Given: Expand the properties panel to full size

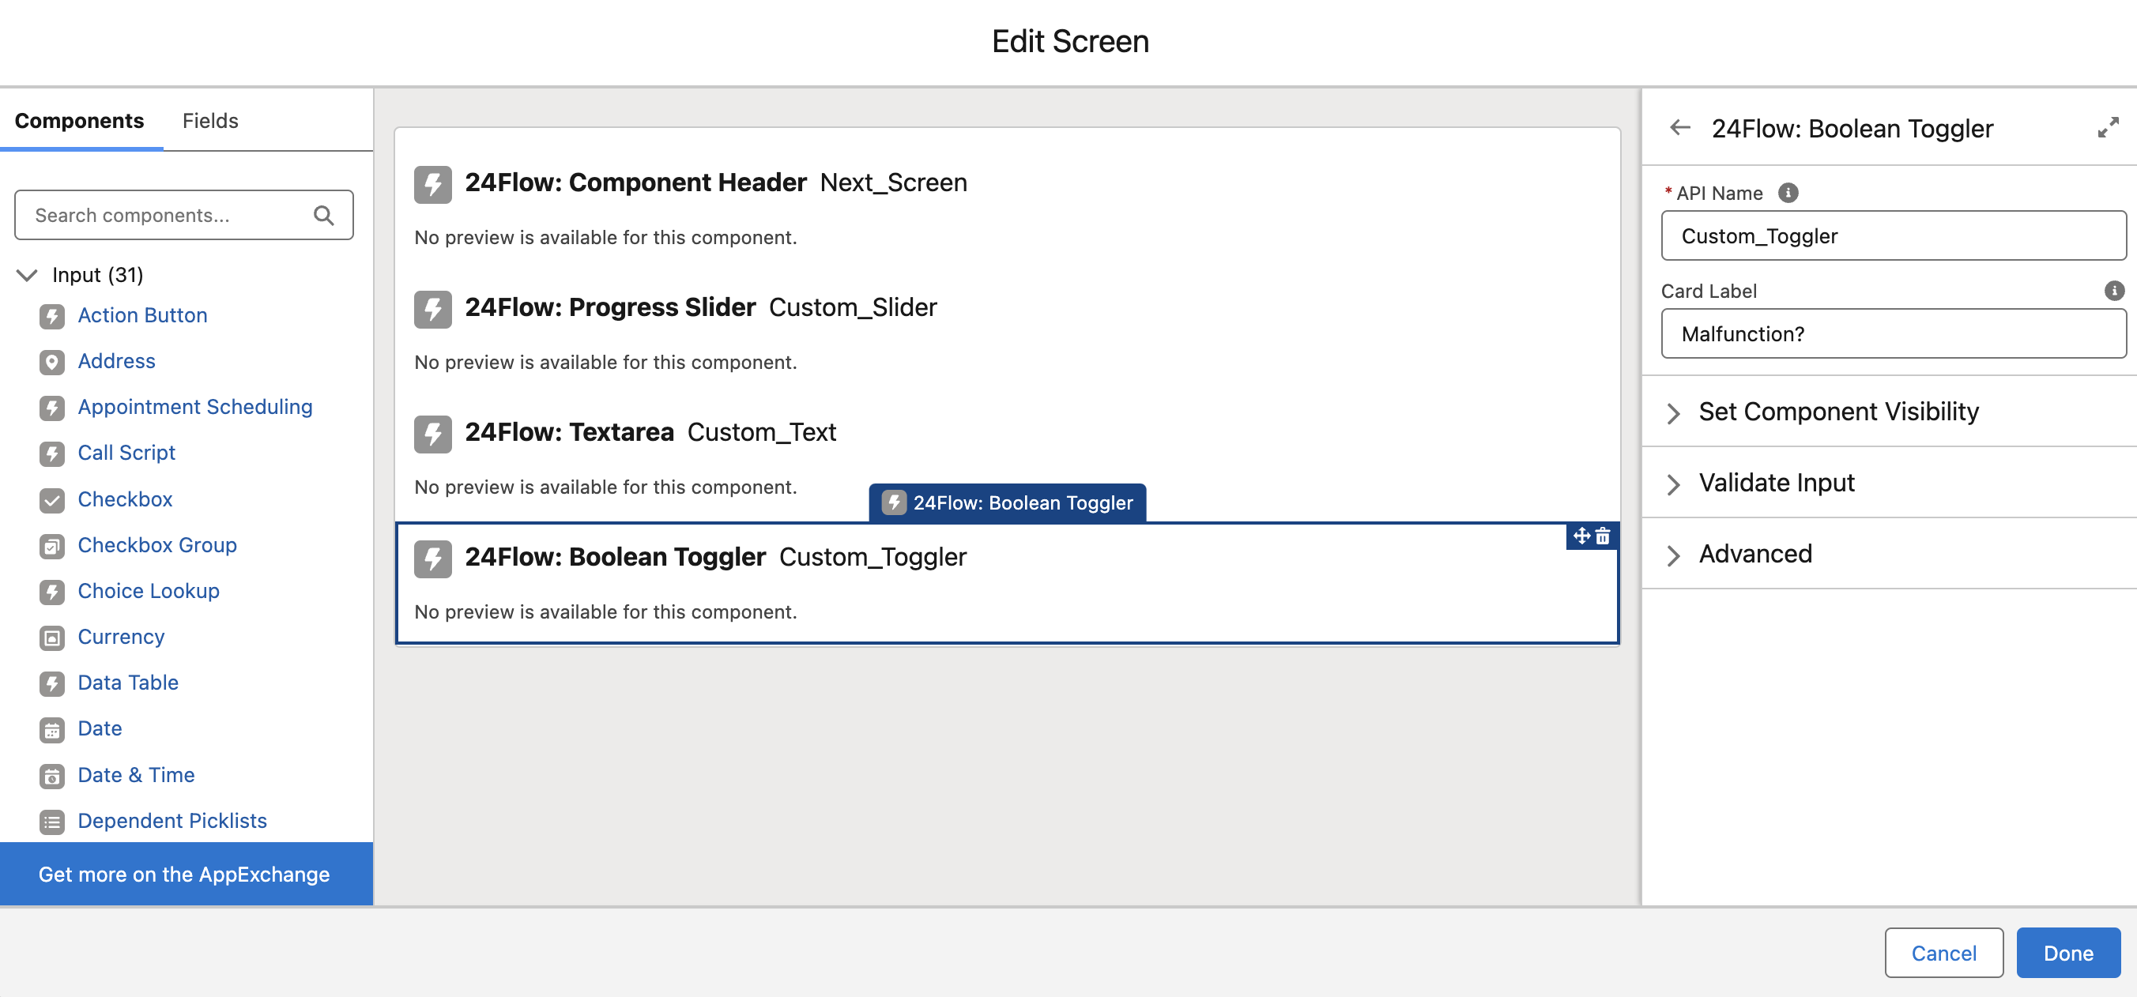Looking at the screenshot, I should click(x=2107, y=128).
